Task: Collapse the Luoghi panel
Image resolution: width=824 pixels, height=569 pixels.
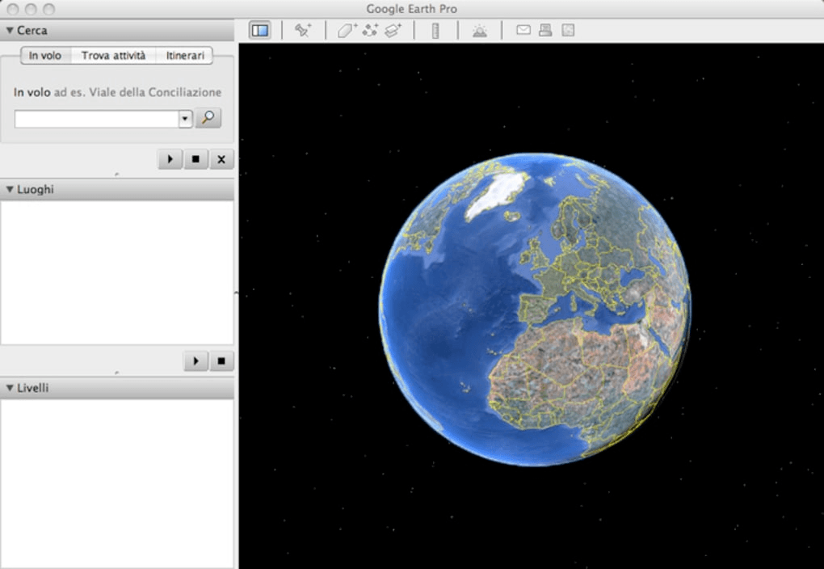Action: 8,188
